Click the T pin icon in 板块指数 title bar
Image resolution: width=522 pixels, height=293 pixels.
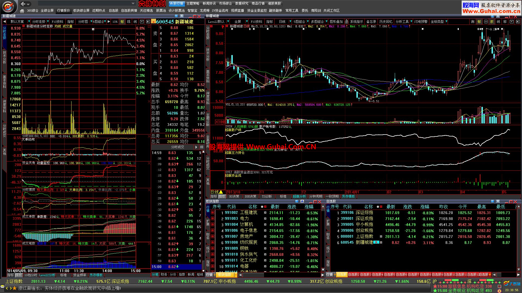pyautogui.click(x=296, y=201)
